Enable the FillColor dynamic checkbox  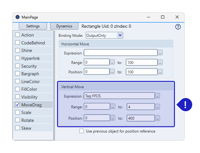[18, 89]
